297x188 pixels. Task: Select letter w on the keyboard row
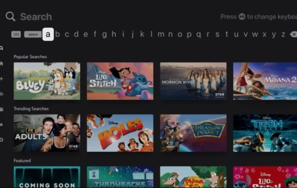point(255,35)
